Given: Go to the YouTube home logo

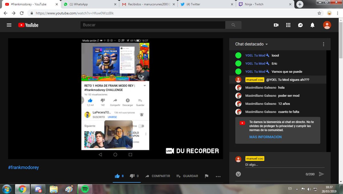Looking at the screenshot, I should pyautogui.click(x=28, y=25).
